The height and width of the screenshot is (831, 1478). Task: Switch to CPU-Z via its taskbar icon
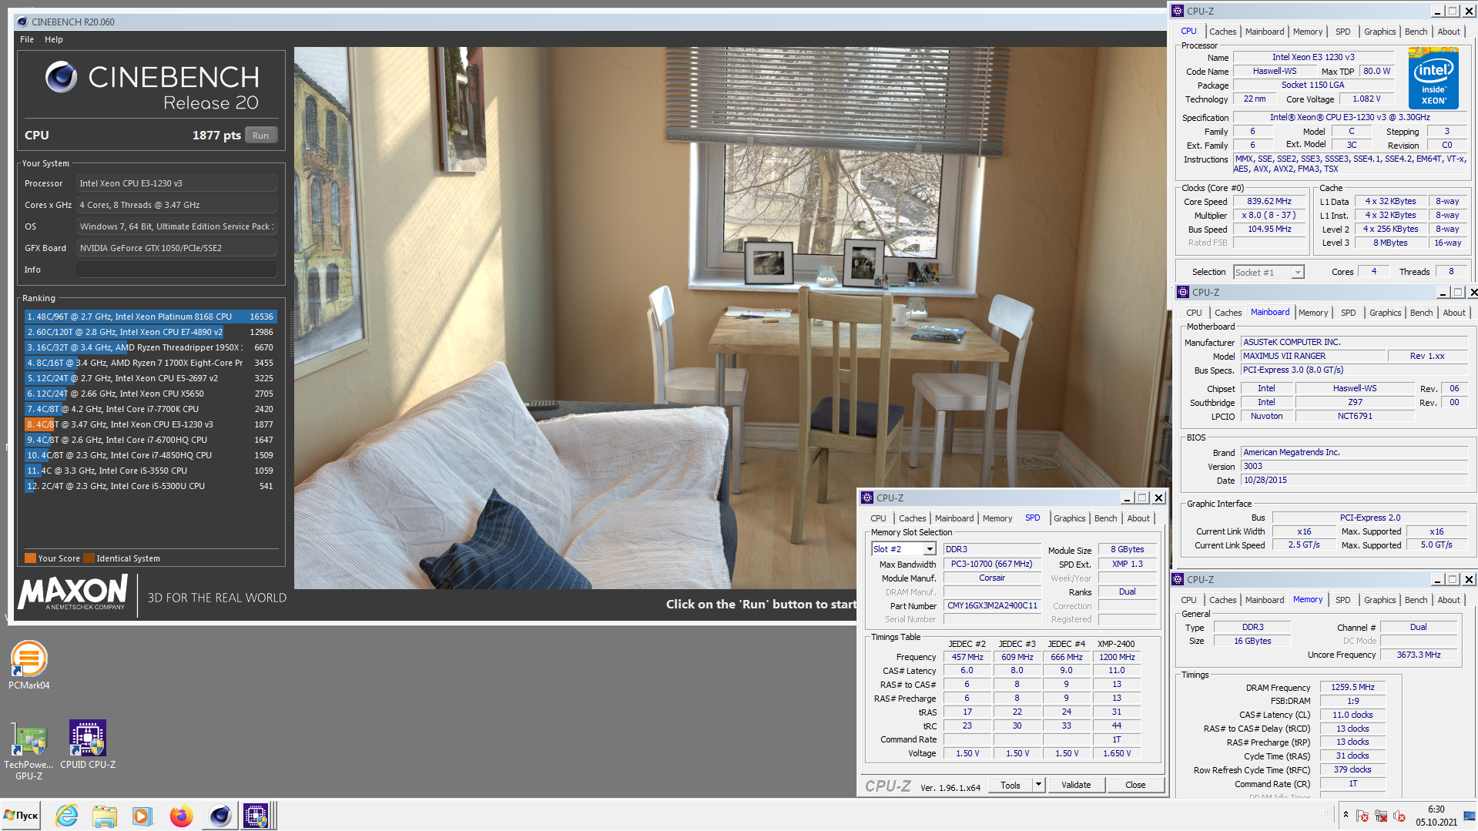coord(256,816)
